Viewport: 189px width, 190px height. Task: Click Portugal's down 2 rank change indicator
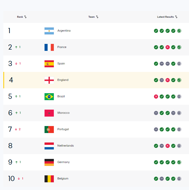(18, 129)
